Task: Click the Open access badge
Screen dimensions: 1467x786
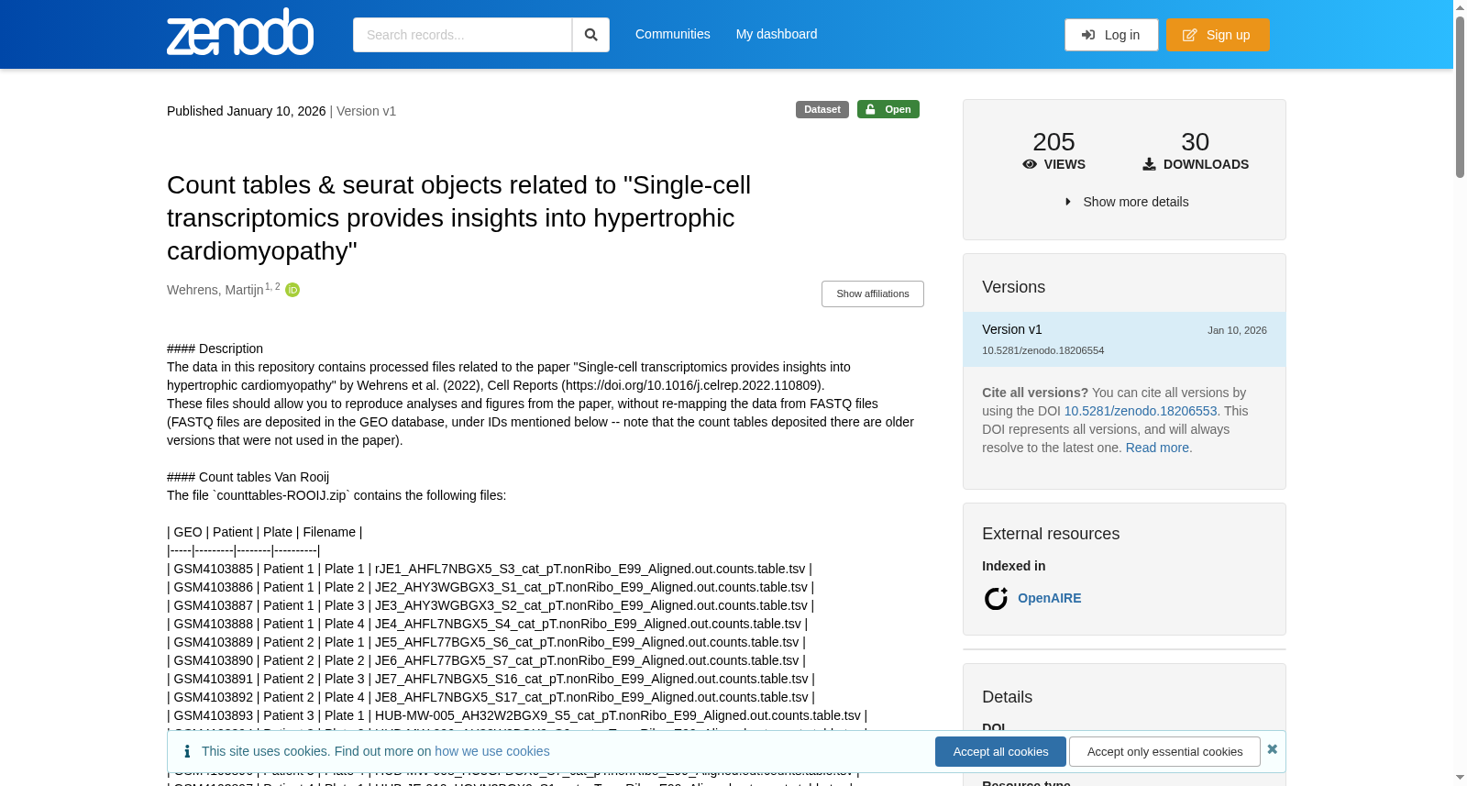Action: tap(888, 109)
